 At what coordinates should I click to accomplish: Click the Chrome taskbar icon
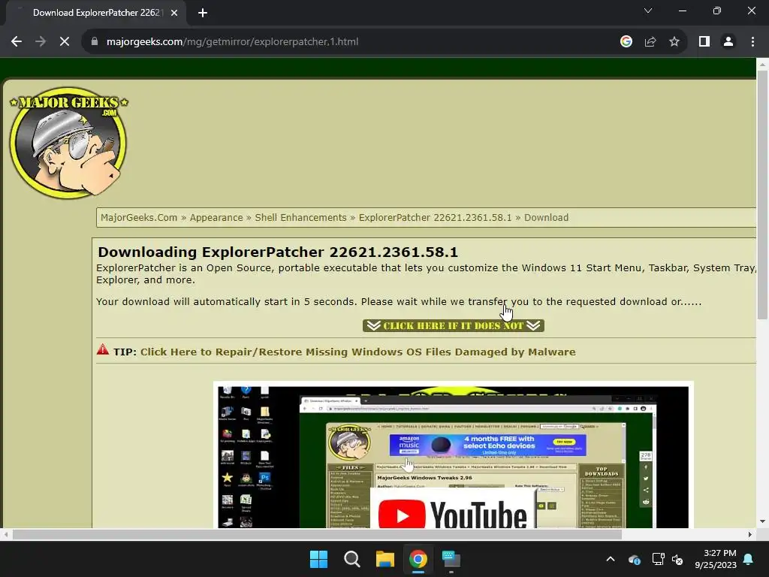point(418,559)
